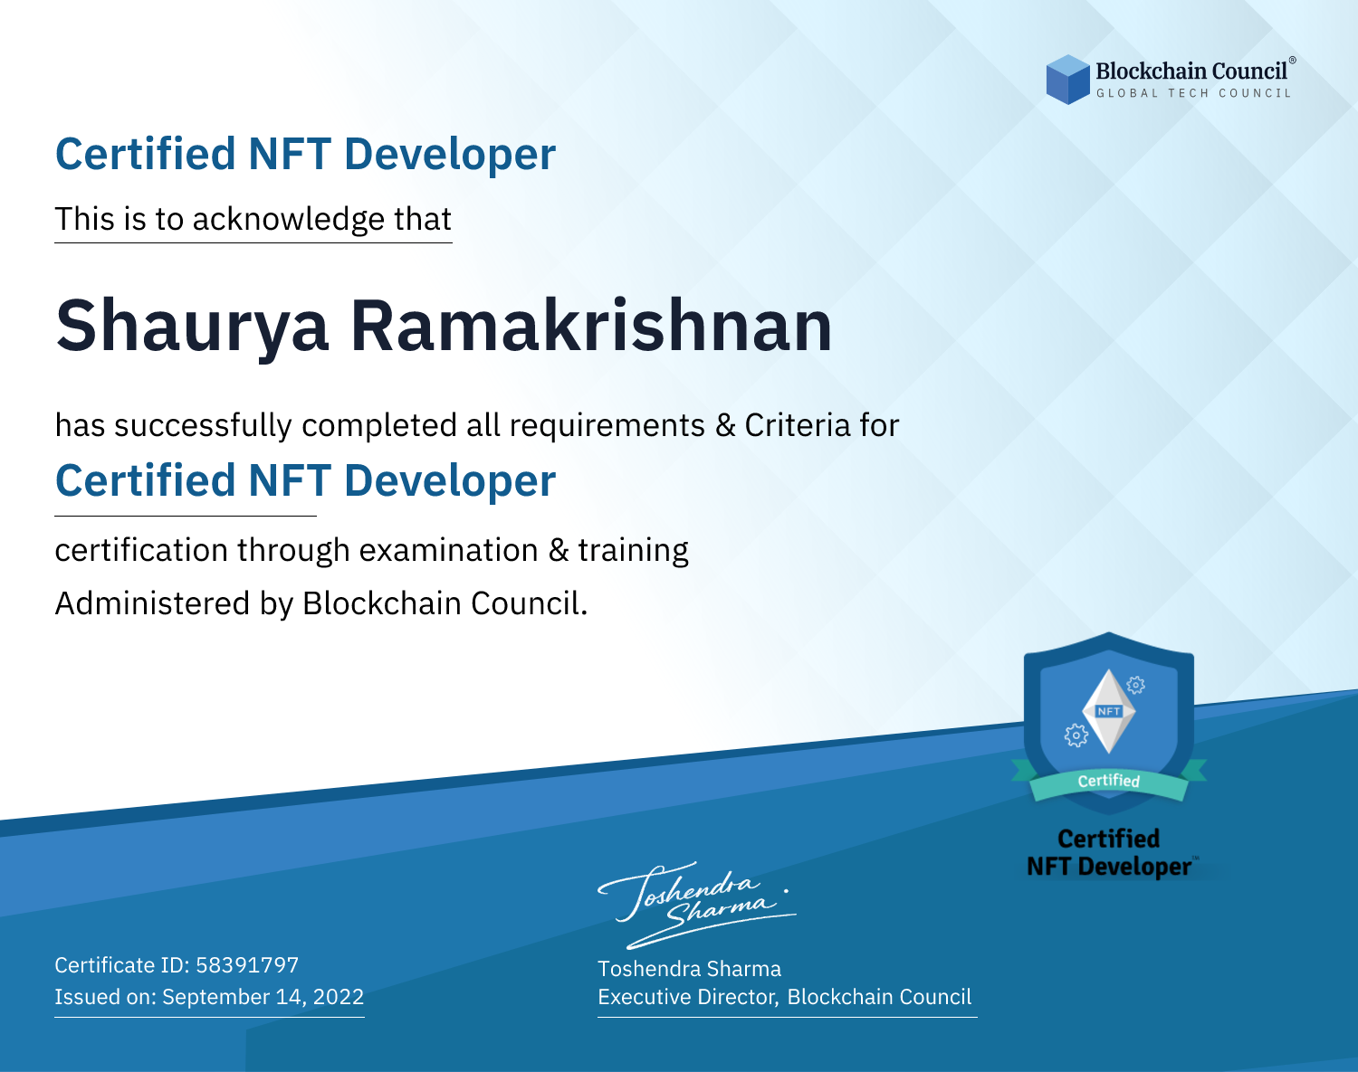The height and width of the screenshot is (1072, 1358).
Task: Click the line "Administered by Blockchain Council."
Action: pyautogui.click(x=321, y=603)
